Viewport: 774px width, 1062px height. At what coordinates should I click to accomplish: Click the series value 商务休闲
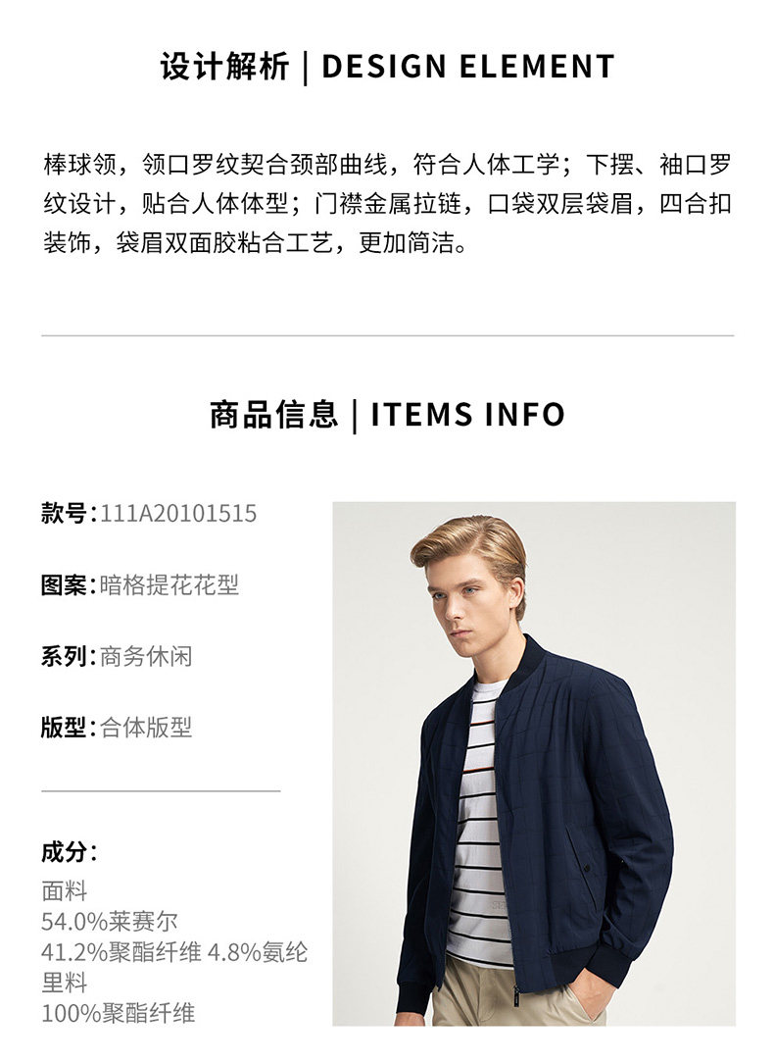click(146, 656)
